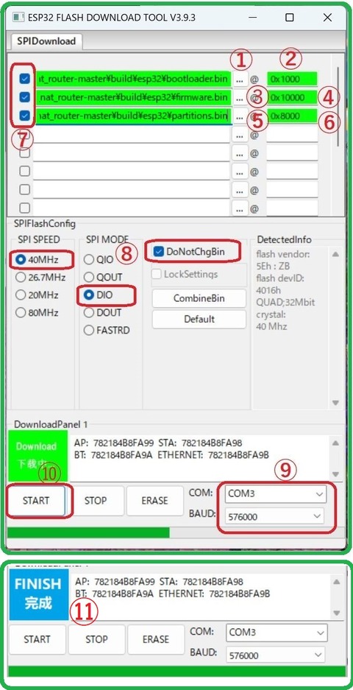
Task: Click the firmware.bin file path field
Action: 132,96
